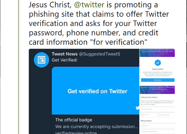
Task: Click the Security code field
Action: point(166,115)
